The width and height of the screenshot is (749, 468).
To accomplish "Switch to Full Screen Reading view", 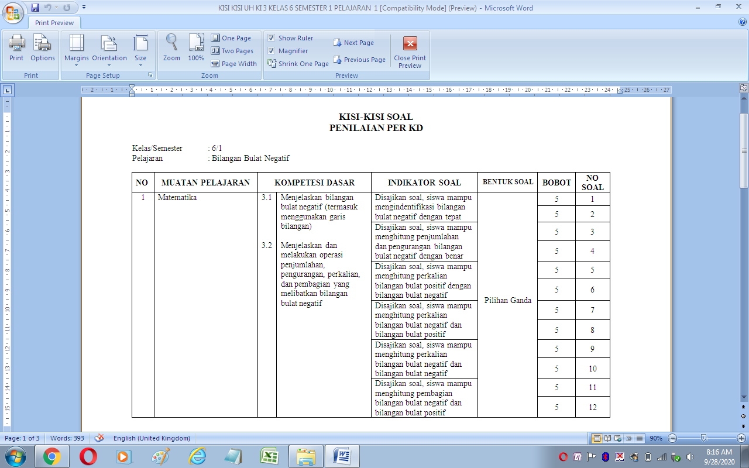I will coord(607,438).
